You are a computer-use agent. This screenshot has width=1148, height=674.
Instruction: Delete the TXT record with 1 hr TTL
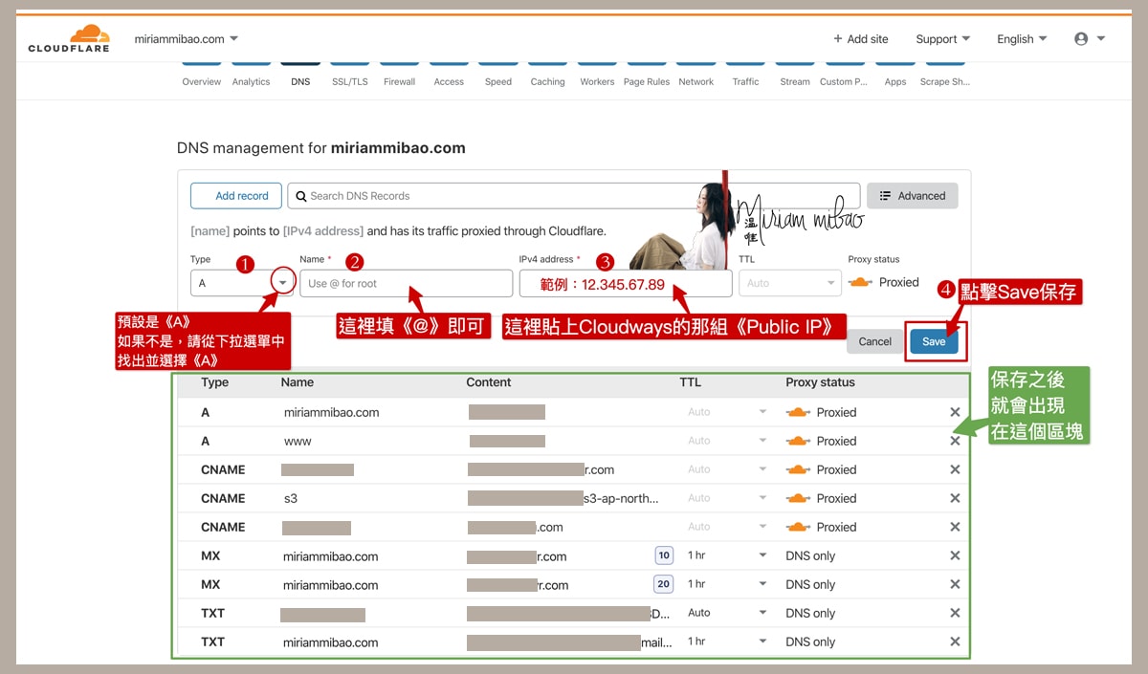(x=955, y=641)
